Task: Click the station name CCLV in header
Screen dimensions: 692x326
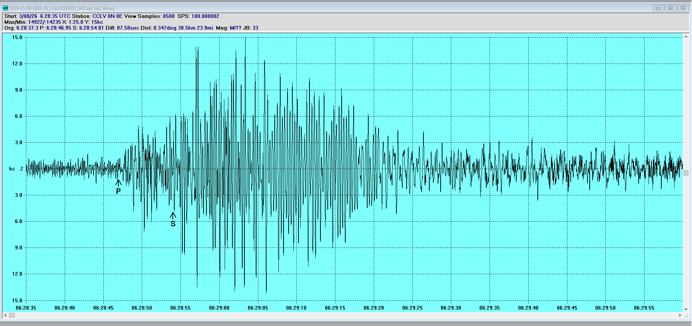Action: [99, 16]
